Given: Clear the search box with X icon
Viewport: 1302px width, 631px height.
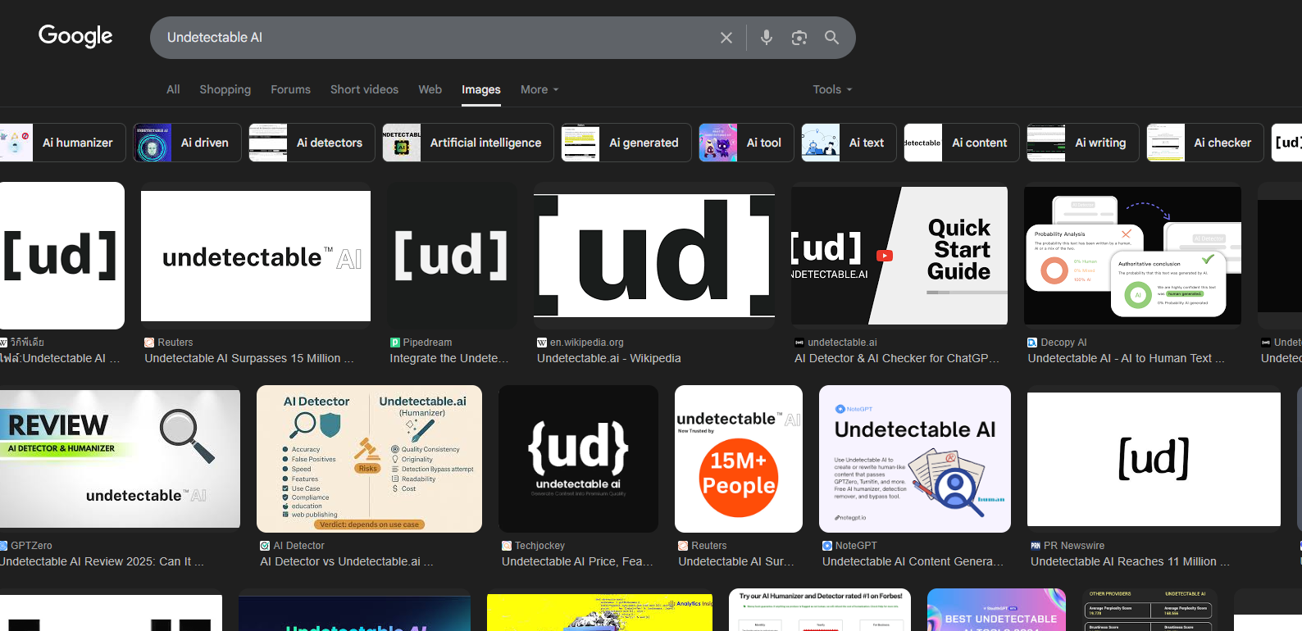Looking at the screenshot, I should coord(726,38).
